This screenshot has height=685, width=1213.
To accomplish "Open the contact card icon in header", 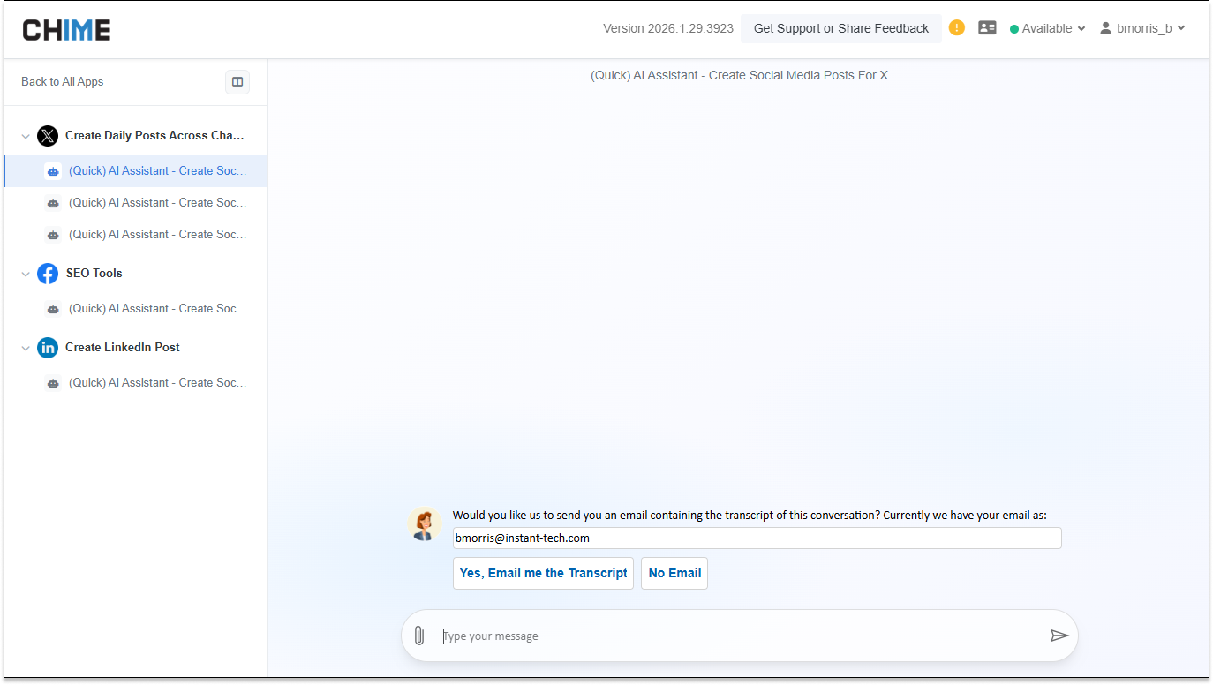I will pyautogui.click(x=987, y=28).
